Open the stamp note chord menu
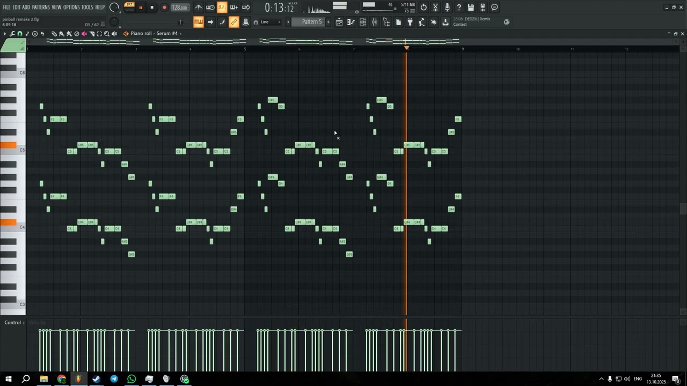The height and width of the screenshot is (386, 687). click(x=27, y=33)
